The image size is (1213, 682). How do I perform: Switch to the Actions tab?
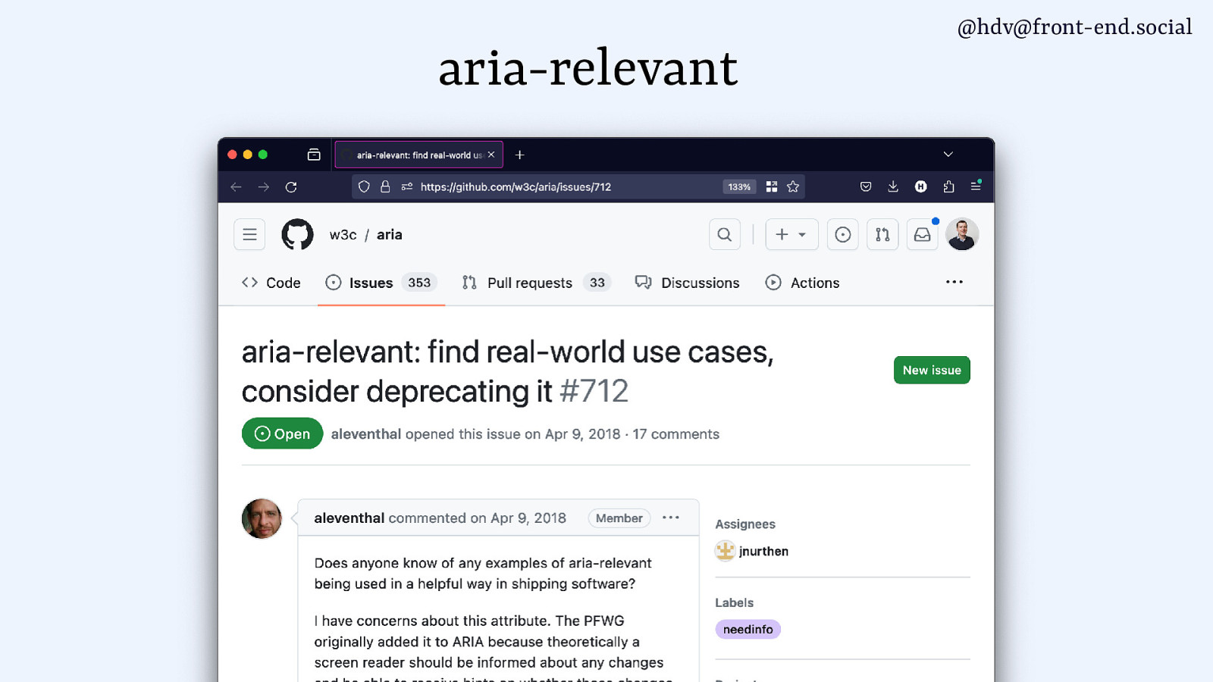coord(803,283)
